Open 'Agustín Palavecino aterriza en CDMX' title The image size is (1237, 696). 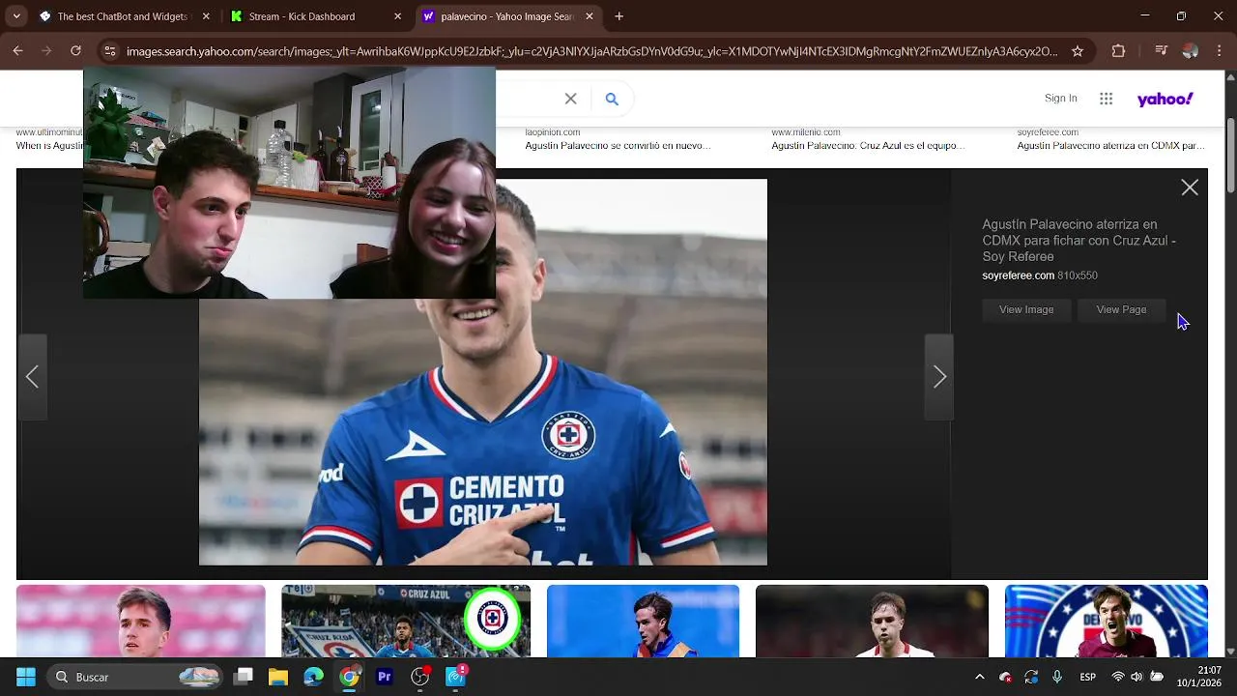(1079, 241)
